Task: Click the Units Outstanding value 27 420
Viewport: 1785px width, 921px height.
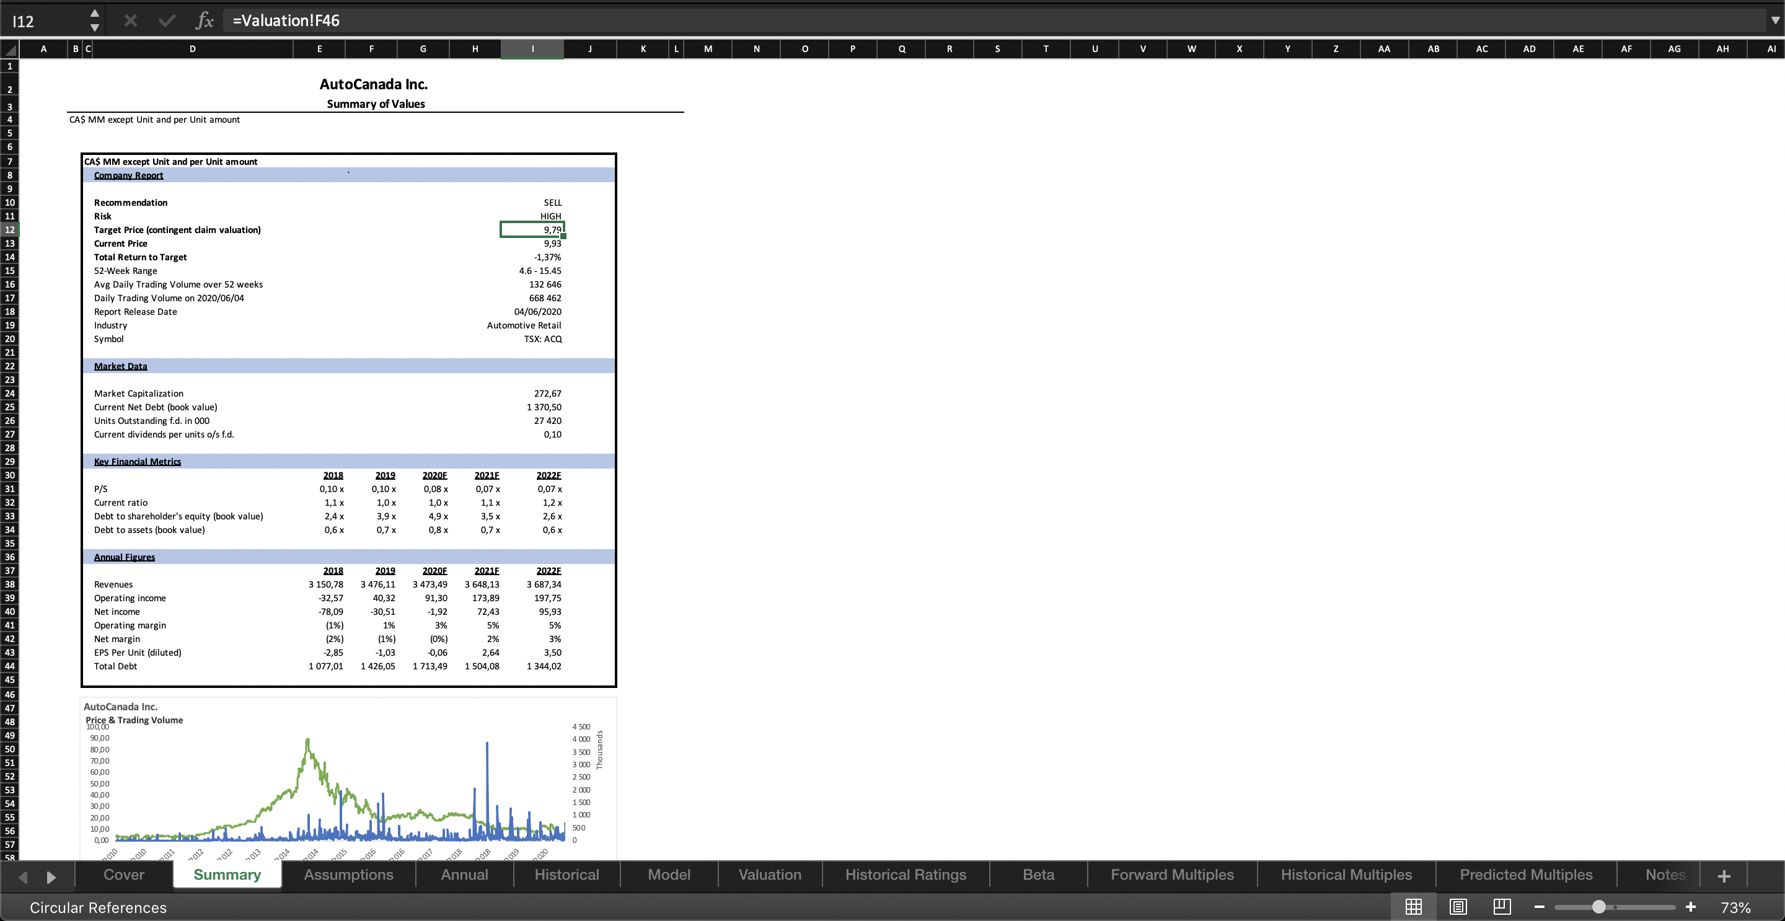Action: (547, 421)
